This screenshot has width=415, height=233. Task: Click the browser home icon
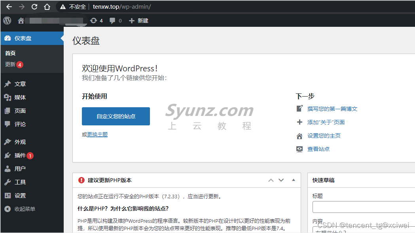tap(47, 7)
